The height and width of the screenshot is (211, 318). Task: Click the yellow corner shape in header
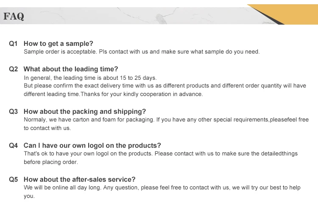[293, 13]
